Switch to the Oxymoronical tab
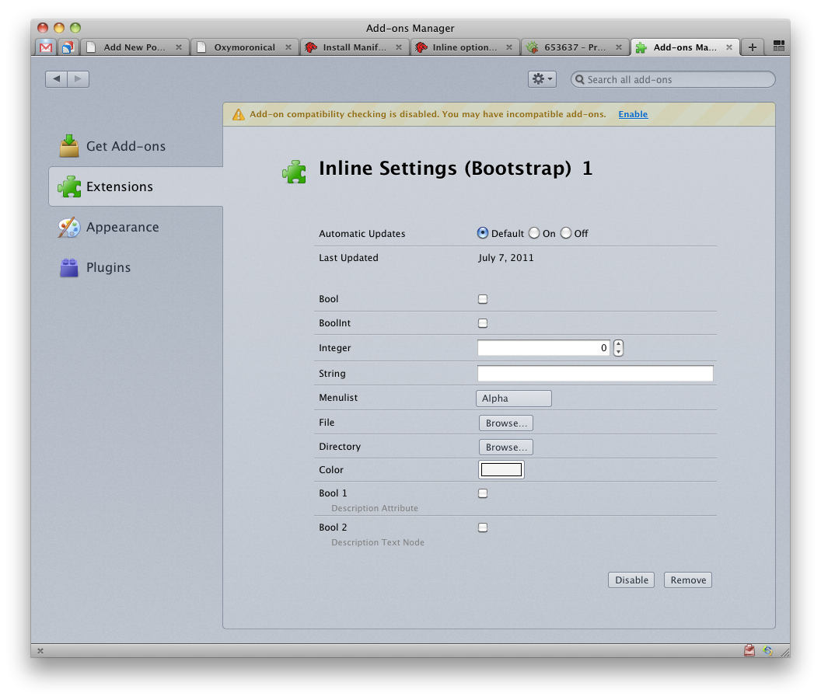The width and height of the screenshot is (821, 700). (x=245, y=47)
